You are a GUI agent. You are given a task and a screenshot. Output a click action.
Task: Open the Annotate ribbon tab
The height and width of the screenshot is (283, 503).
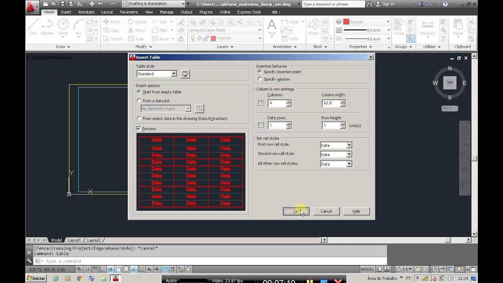86,12
